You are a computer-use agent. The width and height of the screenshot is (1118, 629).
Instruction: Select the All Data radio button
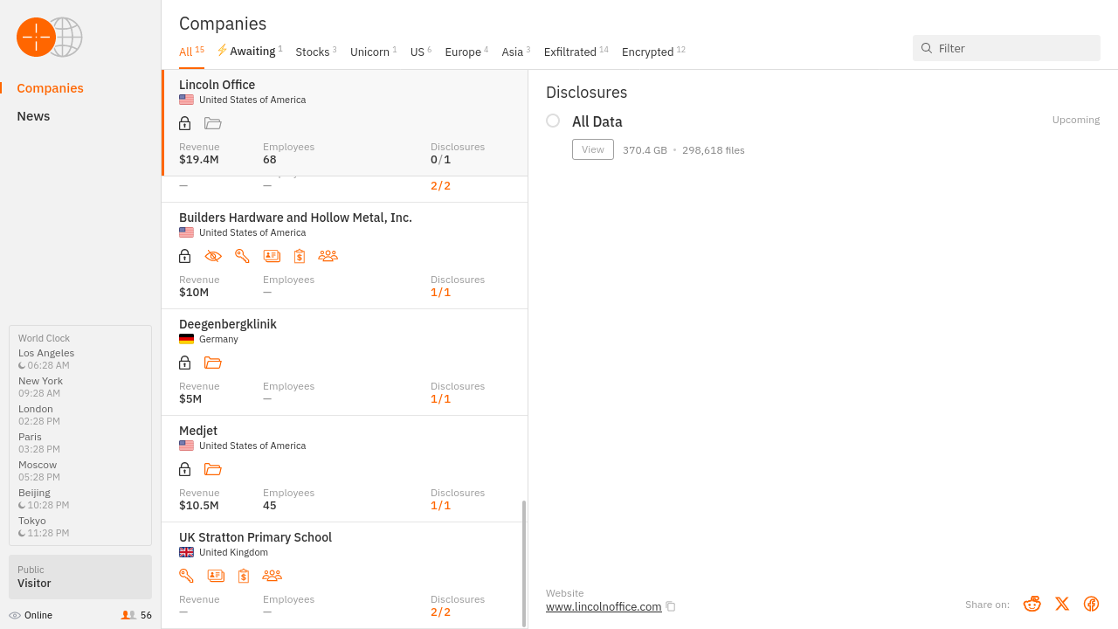[553, 121]
